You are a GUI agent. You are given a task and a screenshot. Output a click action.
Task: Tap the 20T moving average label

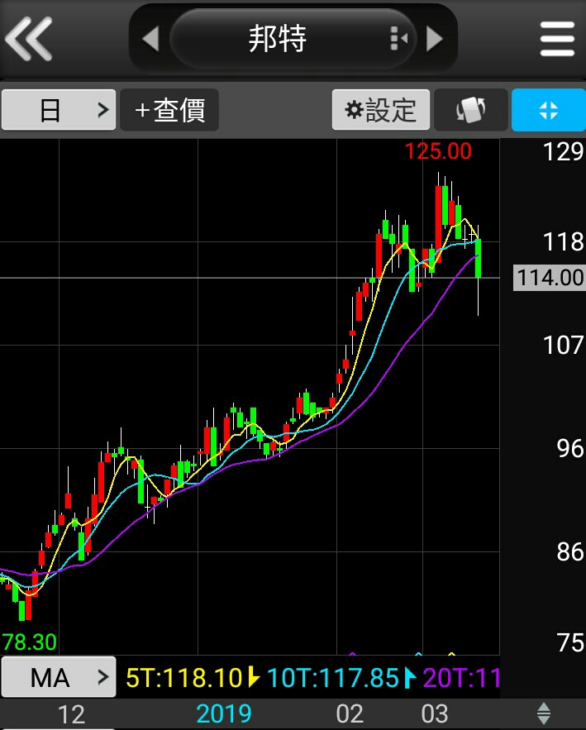(x=461, y=677)
